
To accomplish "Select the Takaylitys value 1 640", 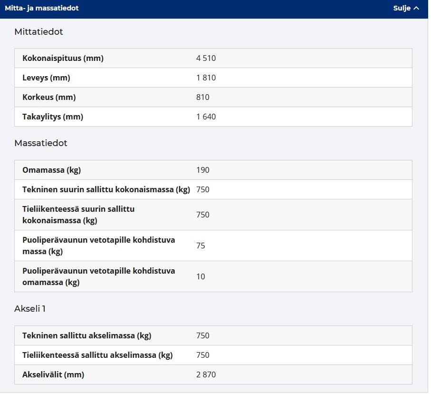I will (206, 117).
